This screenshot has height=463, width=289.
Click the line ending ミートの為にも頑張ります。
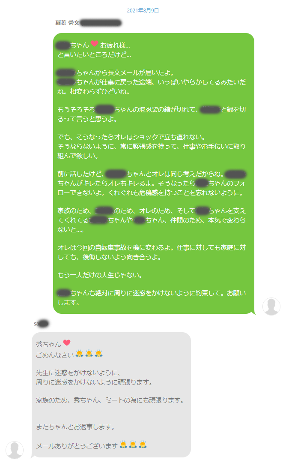click(x=110, y=400)
